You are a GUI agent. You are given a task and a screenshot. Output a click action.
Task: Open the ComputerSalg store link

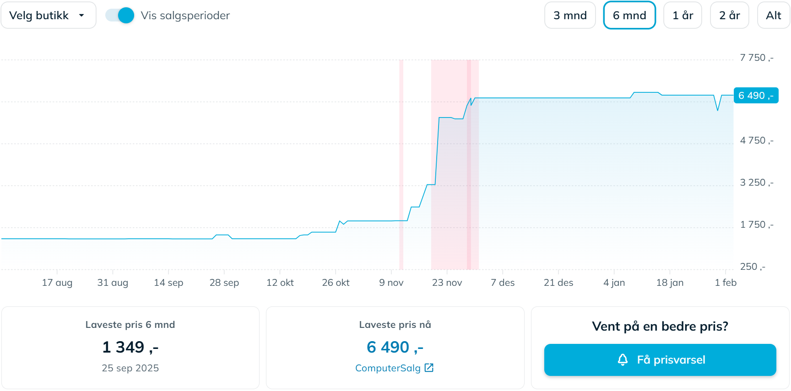click(388, 368)
